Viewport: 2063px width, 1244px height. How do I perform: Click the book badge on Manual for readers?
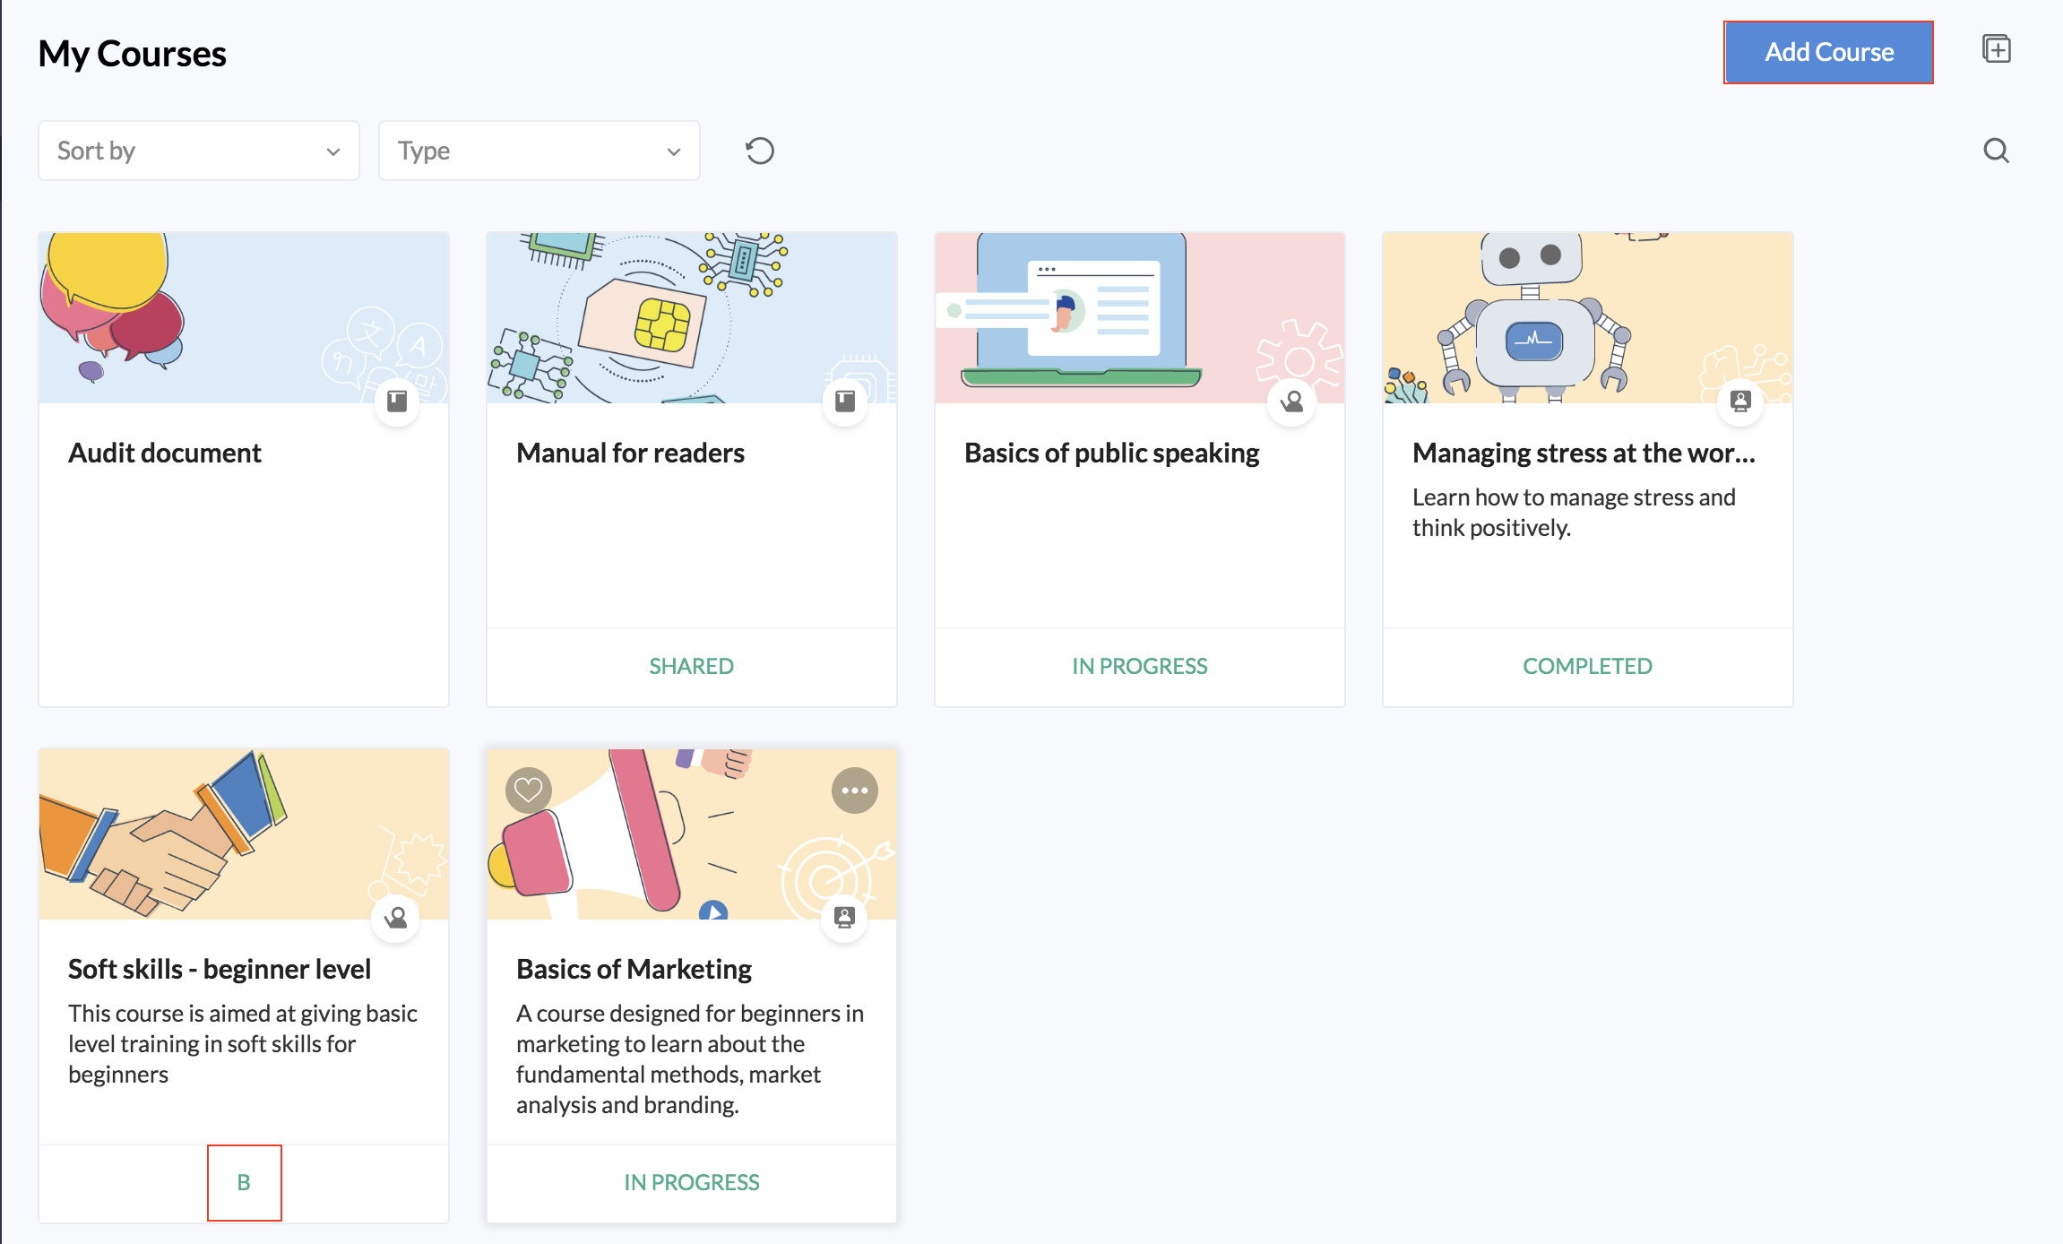(844, 401)
